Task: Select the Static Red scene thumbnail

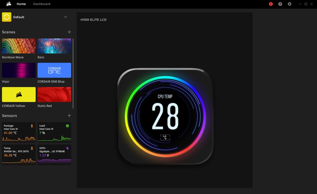Action: click(54, 94)
